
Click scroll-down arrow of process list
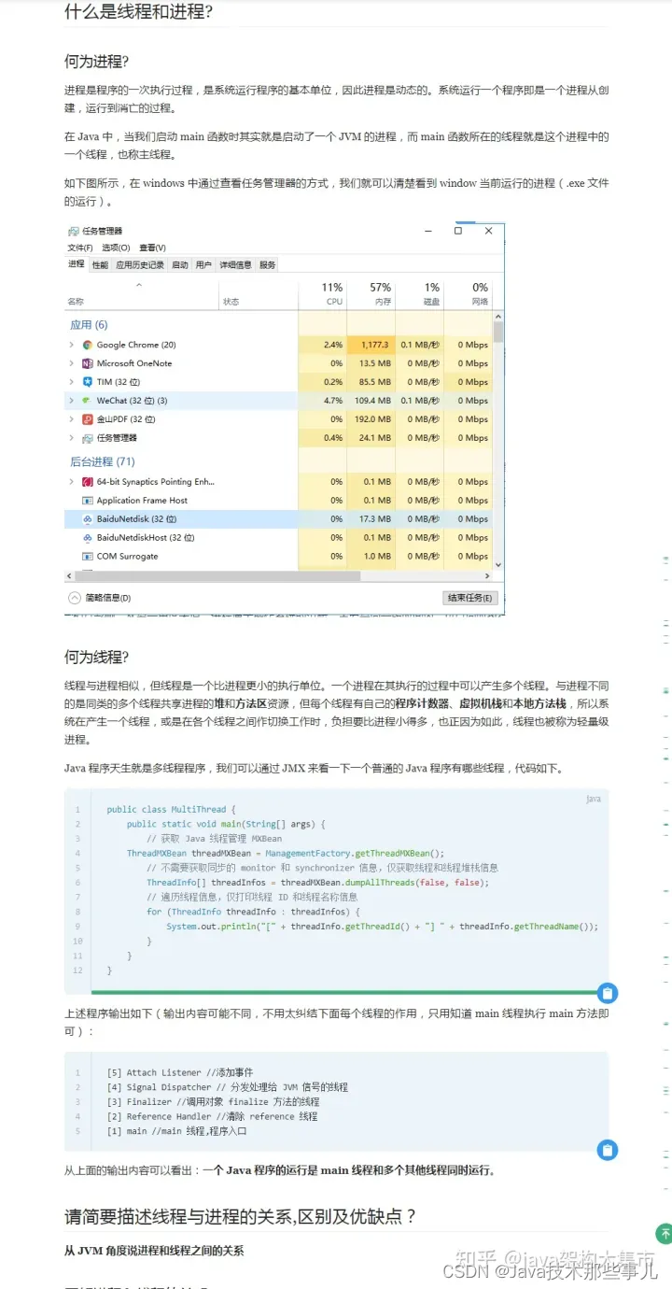(x=498, y=565)
